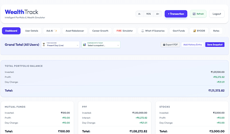230x134 pixels.
Task: Open the FIRE Simulator tab
Action: point(124,31)
